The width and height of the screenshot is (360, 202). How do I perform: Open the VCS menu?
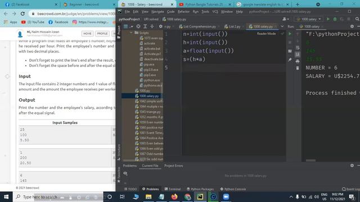pos(215,12)
